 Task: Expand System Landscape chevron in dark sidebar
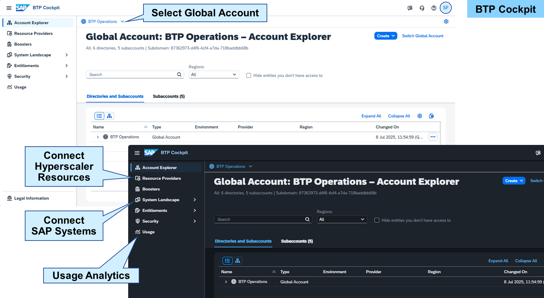[x=195, y=200]
